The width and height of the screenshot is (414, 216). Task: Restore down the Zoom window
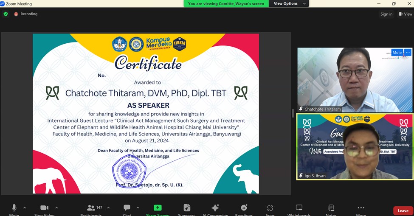click(x=394, y=3)
